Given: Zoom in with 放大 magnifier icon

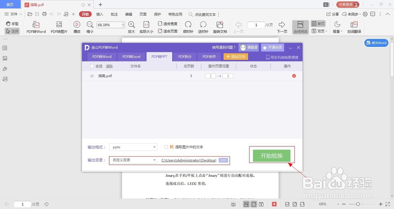Looking at the screenshot, I should tap(132, 27).
